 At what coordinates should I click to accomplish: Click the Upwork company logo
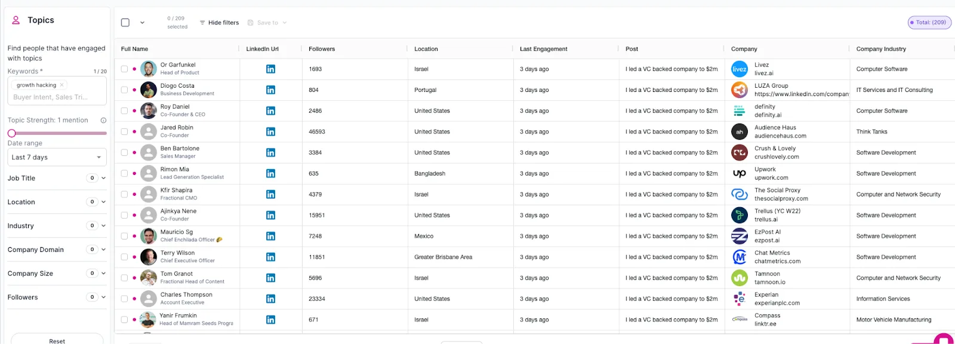click(x=740, y=174)
